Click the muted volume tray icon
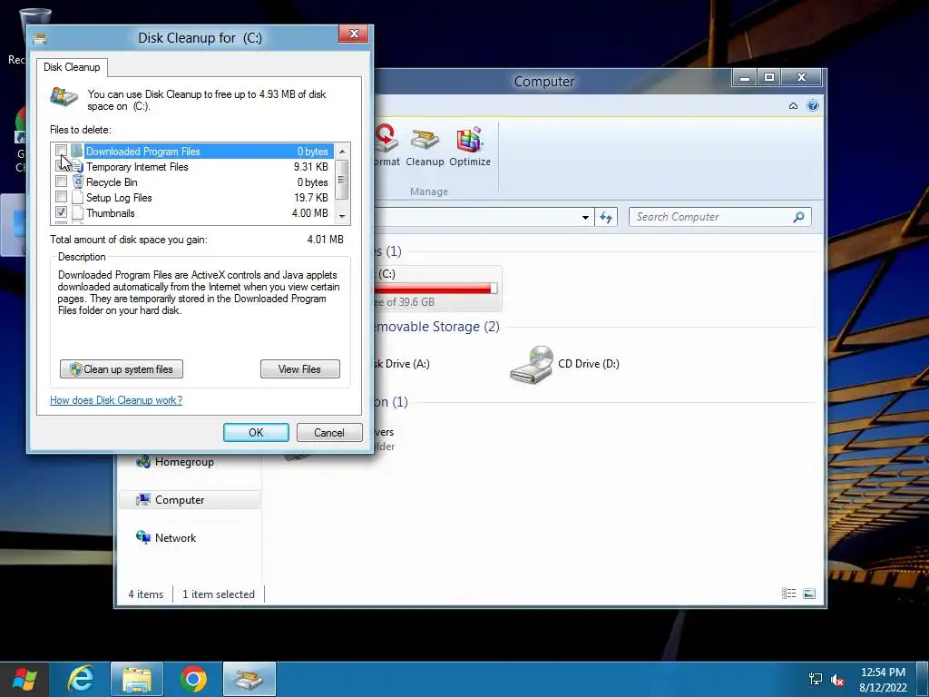Viewport: 929px width, 697px height. (837, 680)
